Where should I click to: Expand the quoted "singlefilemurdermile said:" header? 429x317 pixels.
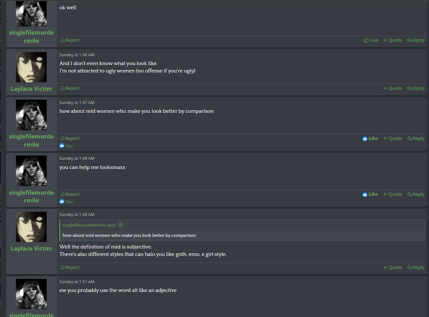pyautogui.click(x=89, y=225)
